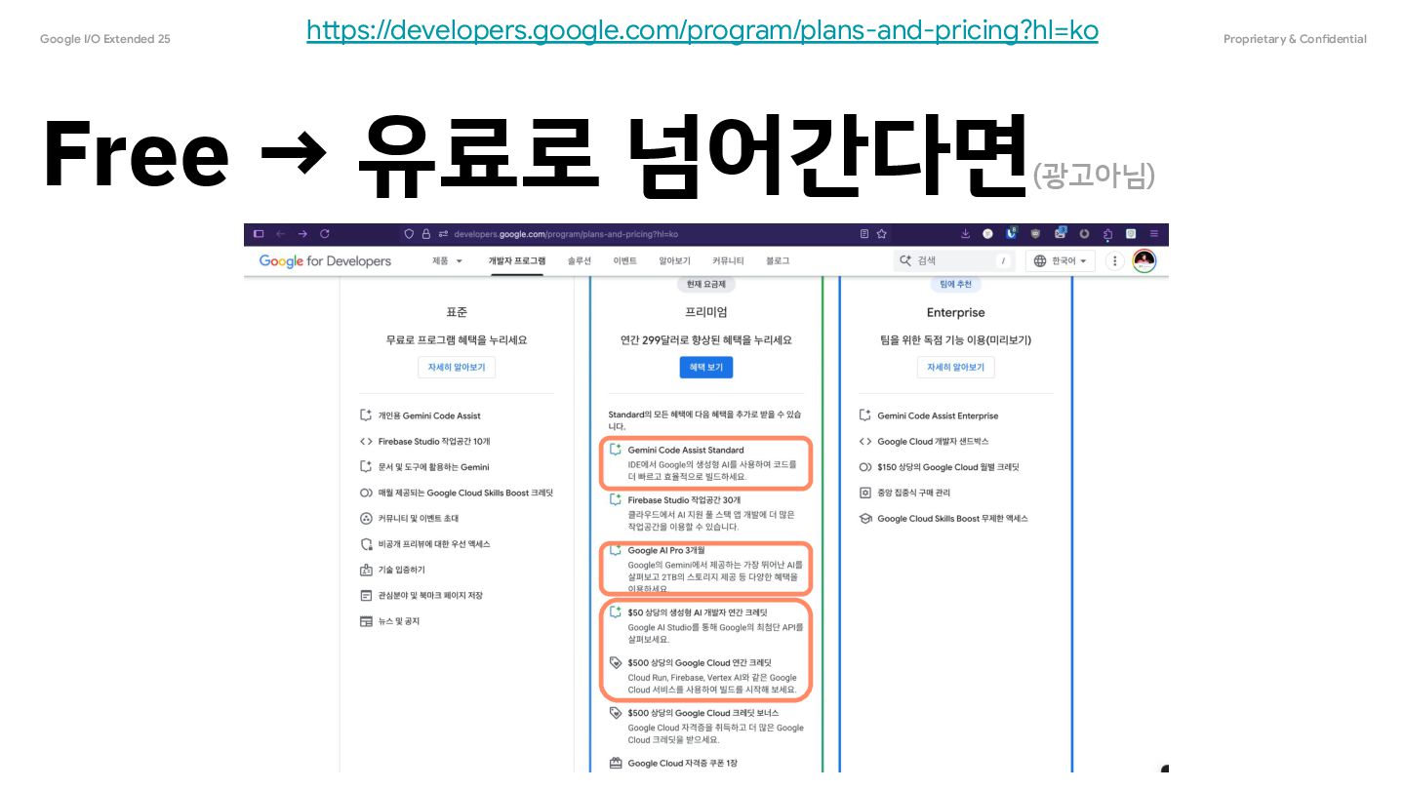1405x790 pixels.
Task: Go back with the browser back arrow
Action: [280, 234]
